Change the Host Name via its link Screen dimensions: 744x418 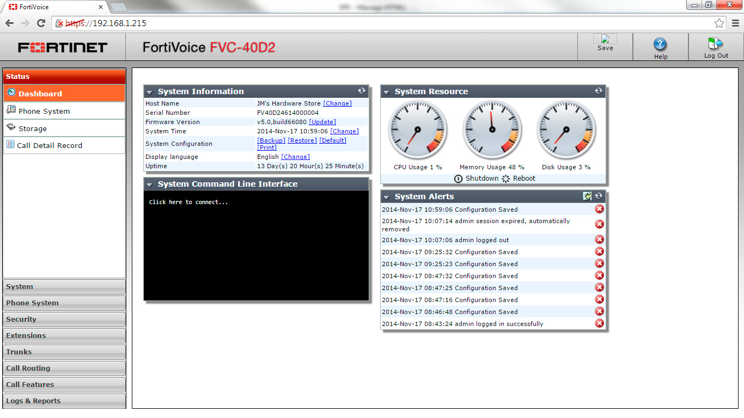(x=337, y=103)
